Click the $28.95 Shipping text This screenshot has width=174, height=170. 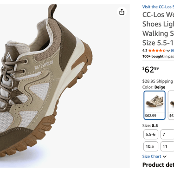click(x=158, y=81)
